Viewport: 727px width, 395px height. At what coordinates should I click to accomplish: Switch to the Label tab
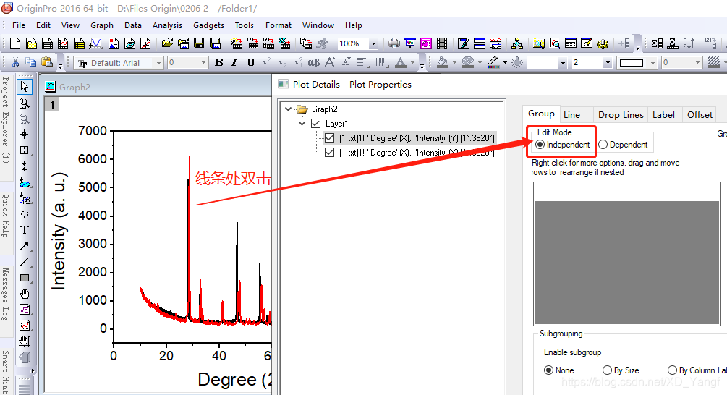click(663, 114)
